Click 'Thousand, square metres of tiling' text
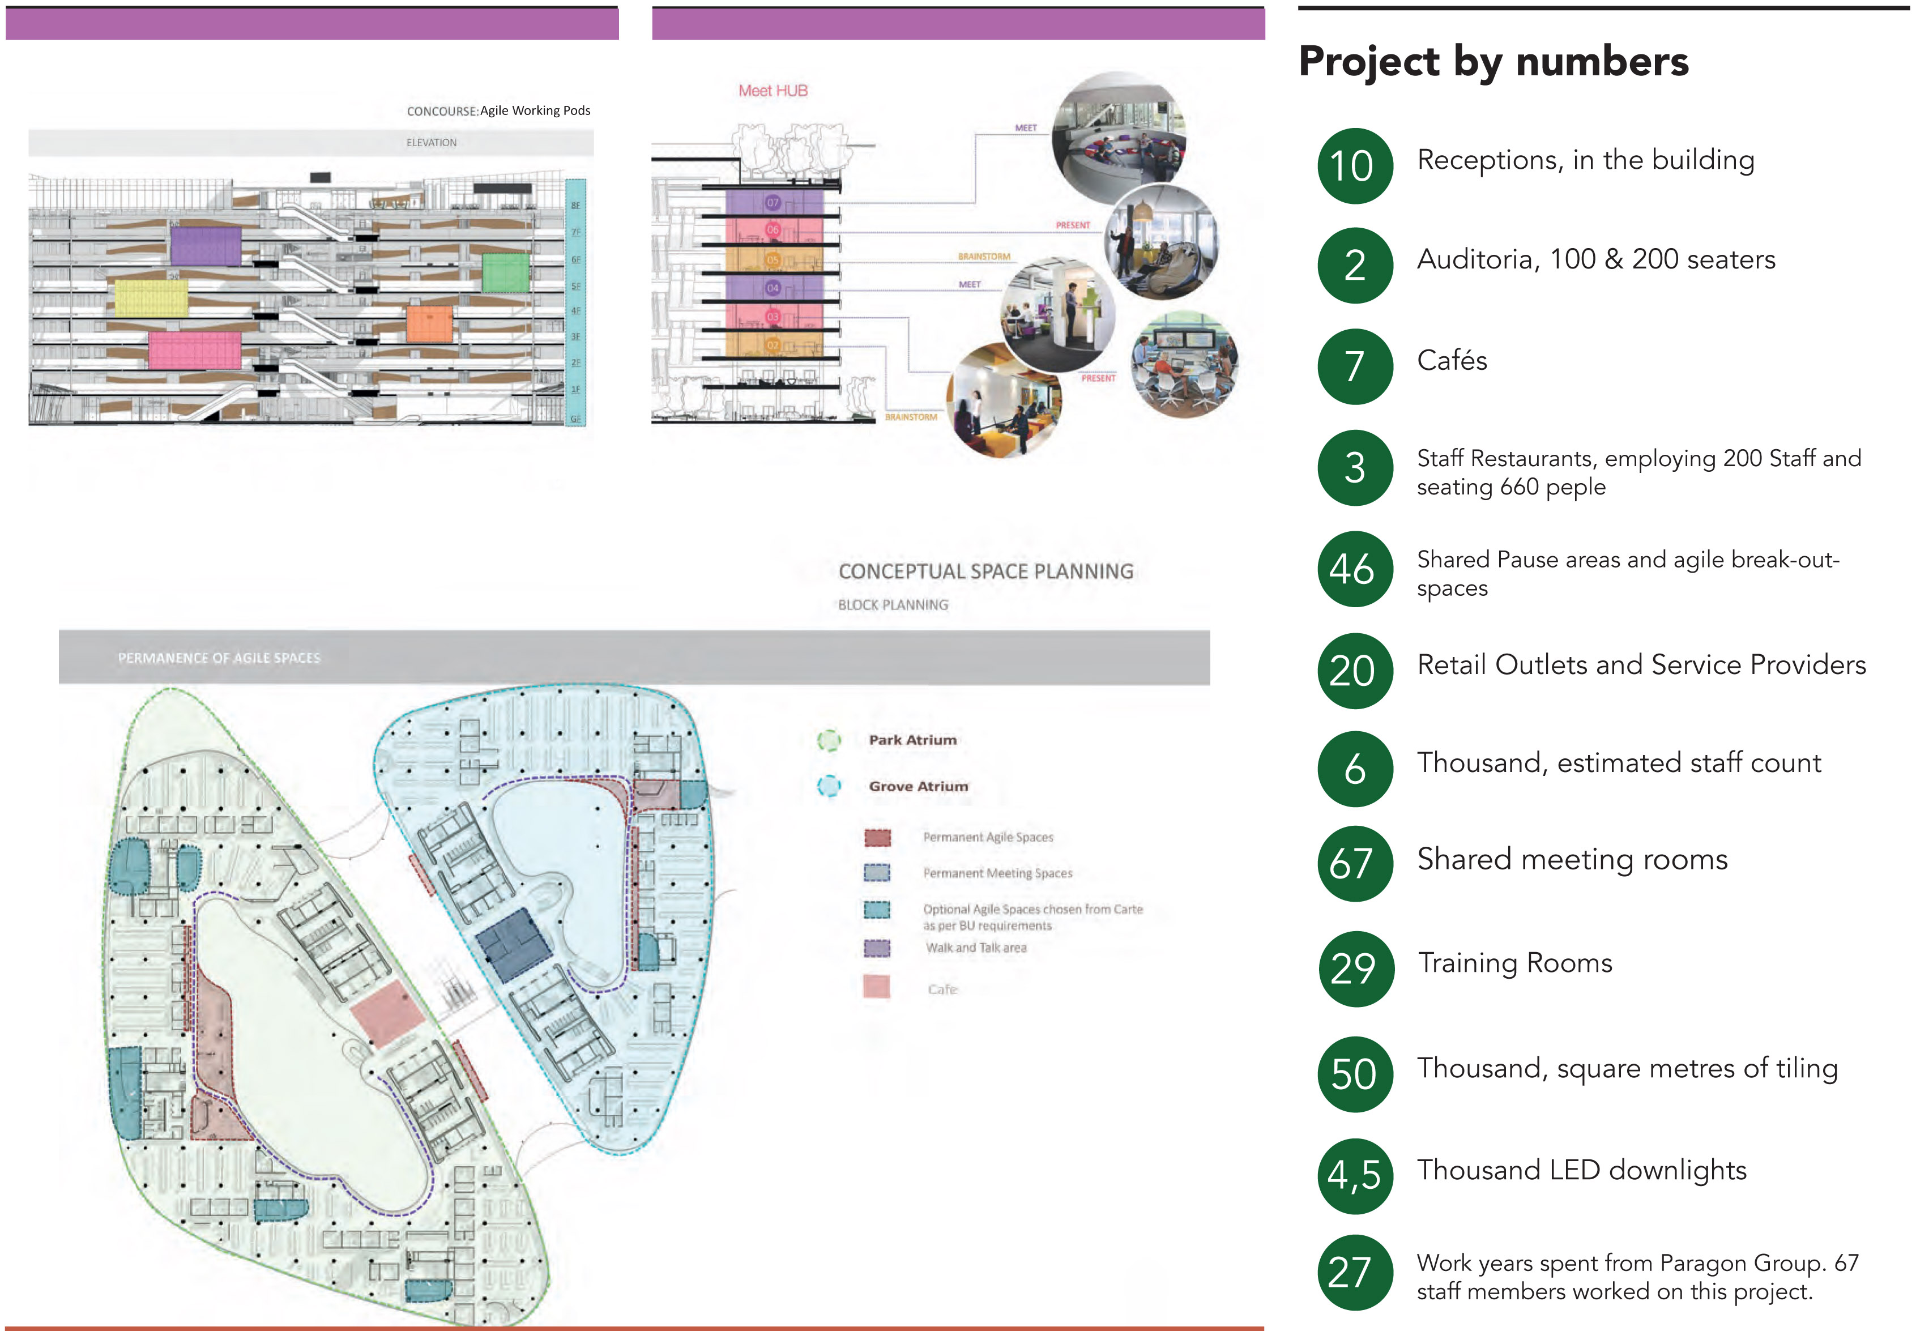Viewport: 1916px width, 1331px height. (1627, 1068)
